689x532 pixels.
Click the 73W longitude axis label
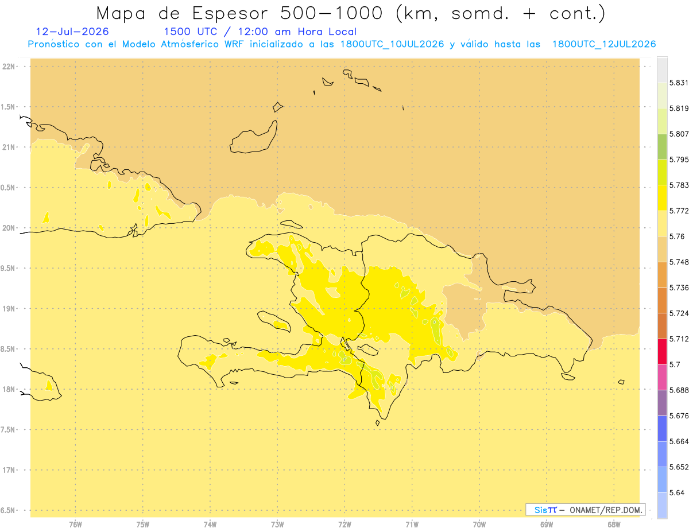(277, 524)
